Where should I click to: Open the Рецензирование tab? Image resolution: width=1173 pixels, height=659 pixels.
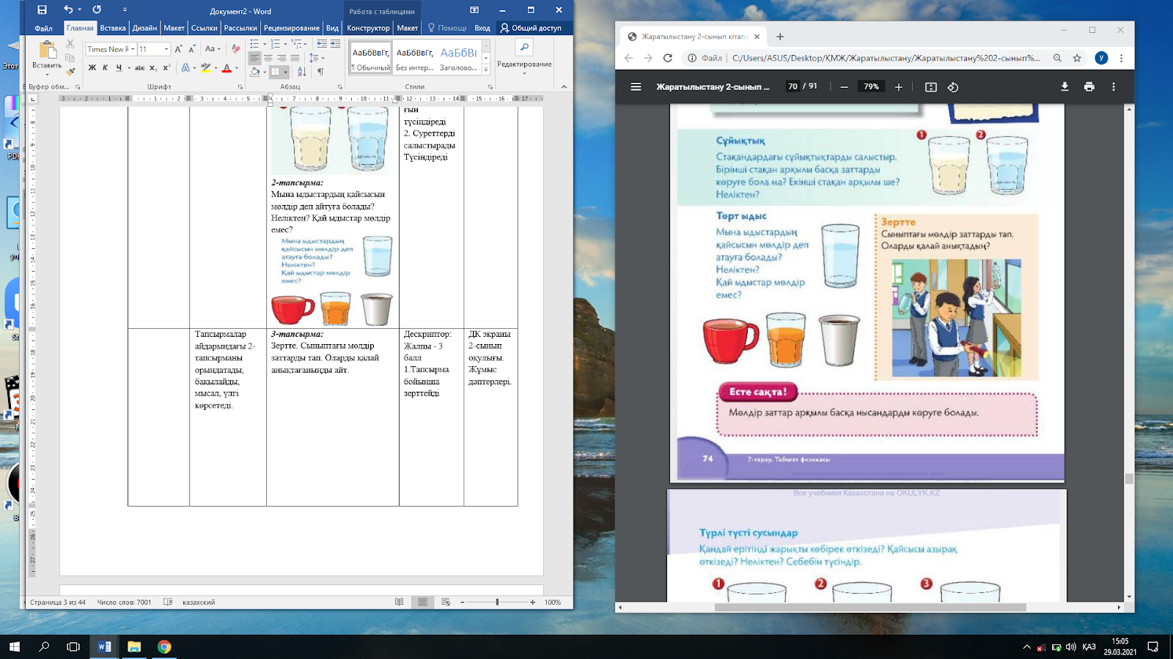tap(291, 28)
